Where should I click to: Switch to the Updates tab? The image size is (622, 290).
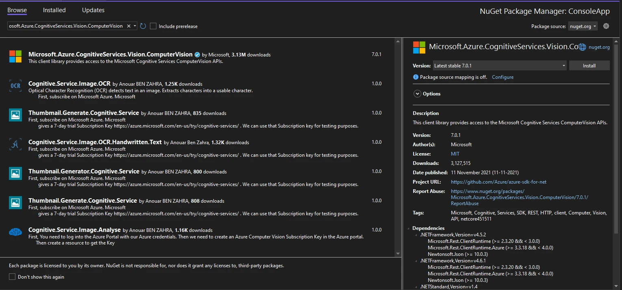tap(93, 10)
